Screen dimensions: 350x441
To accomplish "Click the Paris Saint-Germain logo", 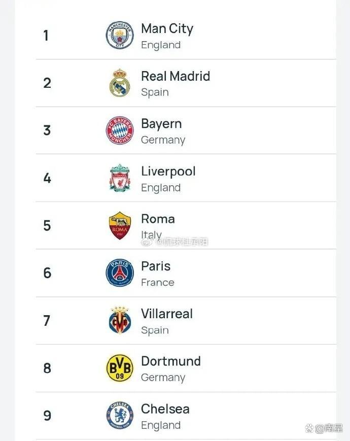I will [120, 273].
